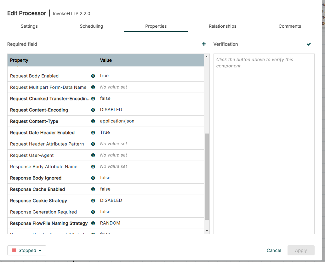Open info for Response FlowFile Naming Strategy

93,223
